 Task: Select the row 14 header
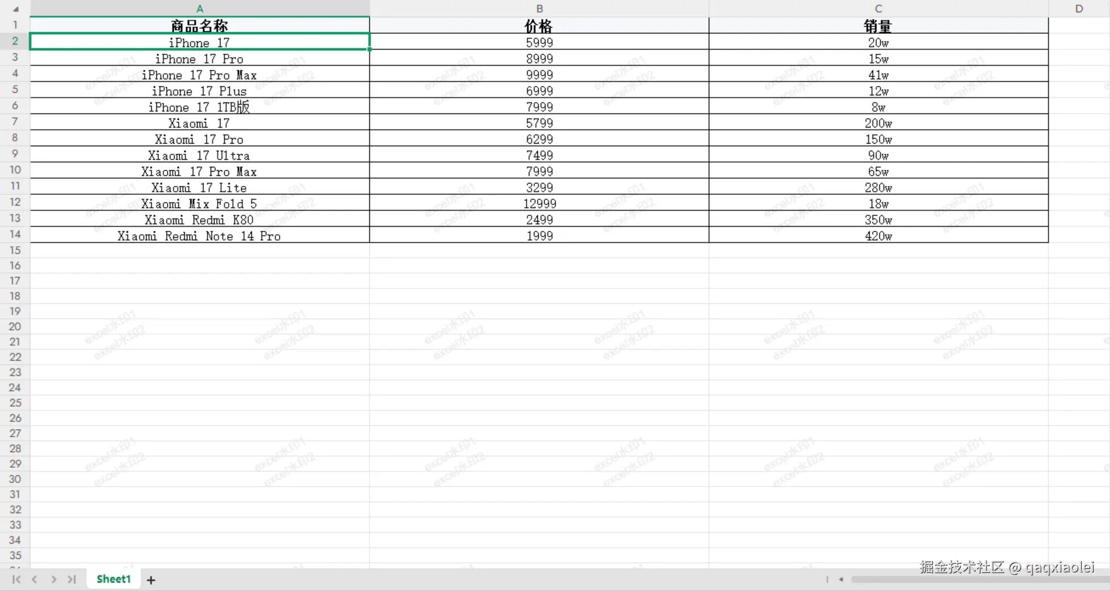pyautogui.click(x=15, y=234)
